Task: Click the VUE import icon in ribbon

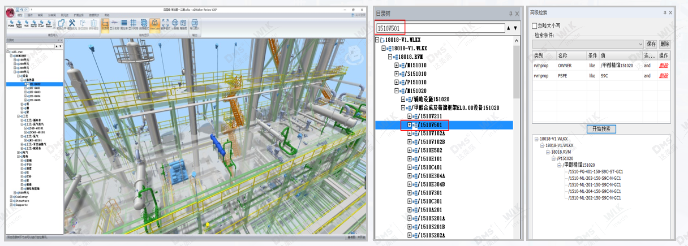Action: coord(26,23)
